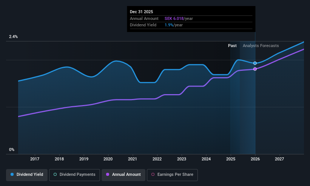
Task: Click the Dec 31 2025 tooltip header
Action: coord(141,12)
